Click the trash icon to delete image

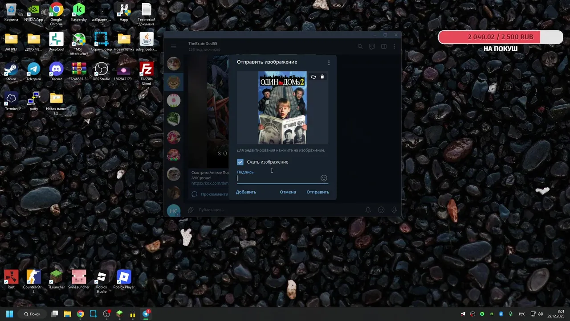(x=322, y=77)
